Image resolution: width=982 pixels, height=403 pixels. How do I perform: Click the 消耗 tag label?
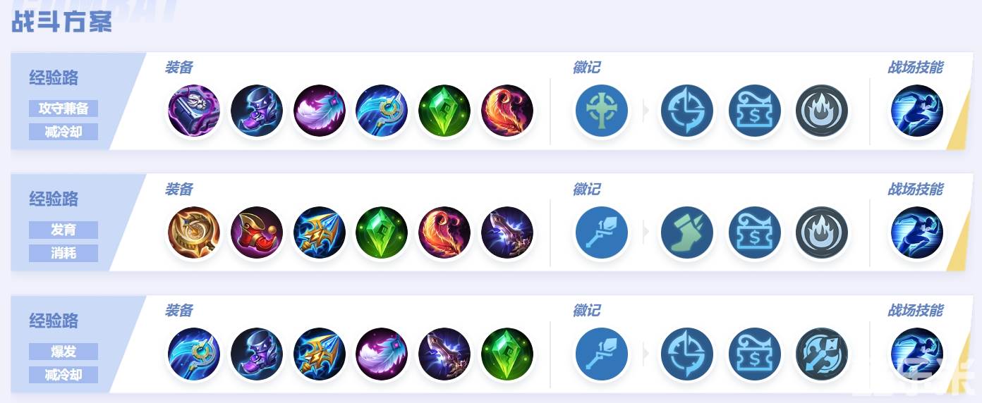click(x=63, y=253)
